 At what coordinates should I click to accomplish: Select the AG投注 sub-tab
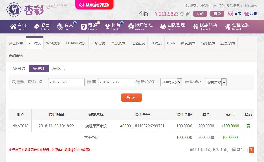click(39, 68)
